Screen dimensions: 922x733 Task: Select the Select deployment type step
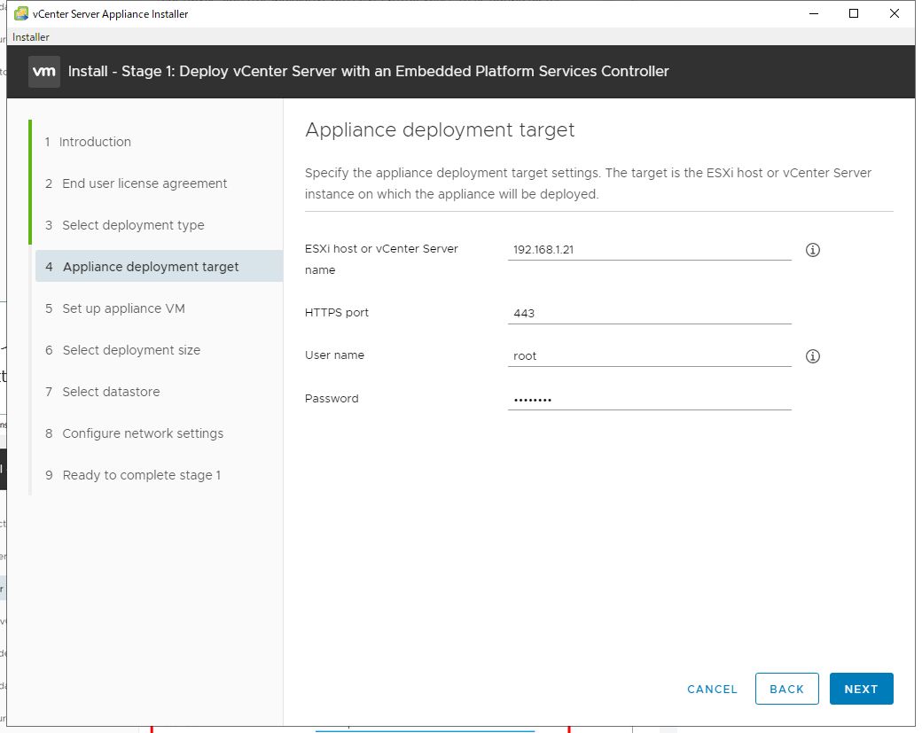(133, 225)
